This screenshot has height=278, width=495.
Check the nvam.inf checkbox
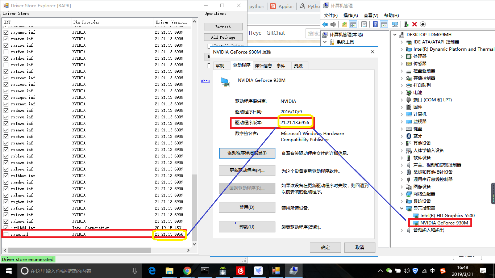point(6,234)
